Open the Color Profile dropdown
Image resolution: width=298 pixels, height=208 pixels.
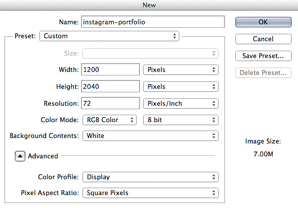pyautogui.click(x=150, y=177)
